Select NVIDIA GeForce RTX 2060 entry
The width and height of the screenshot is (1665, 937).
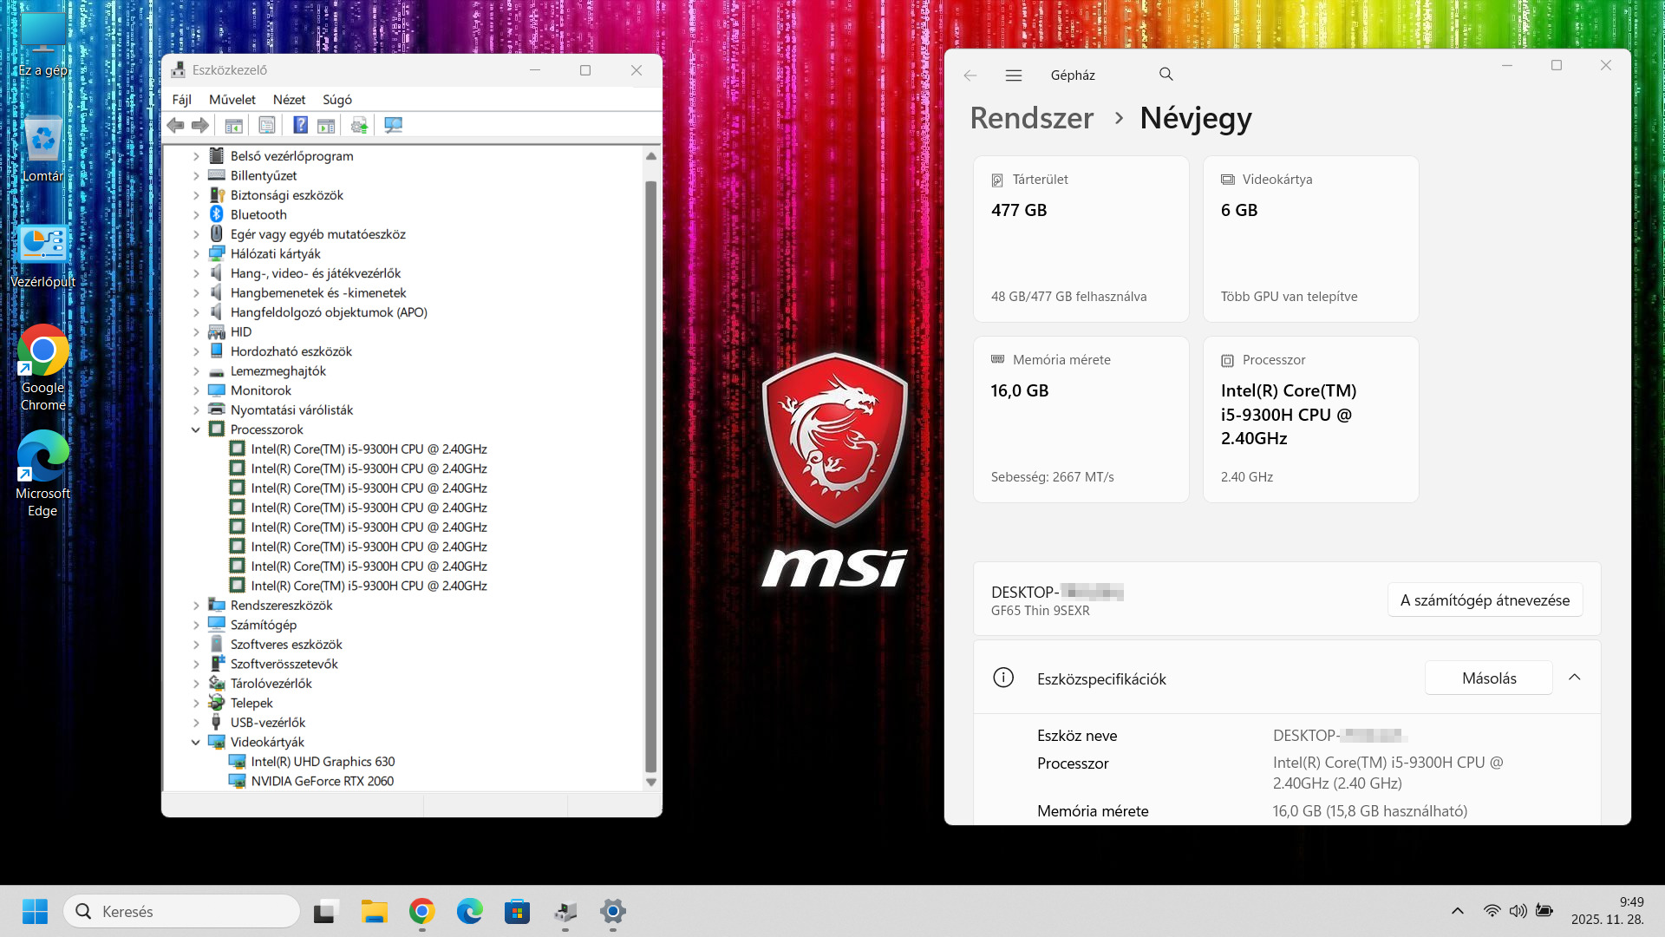[x=322, y=781]
